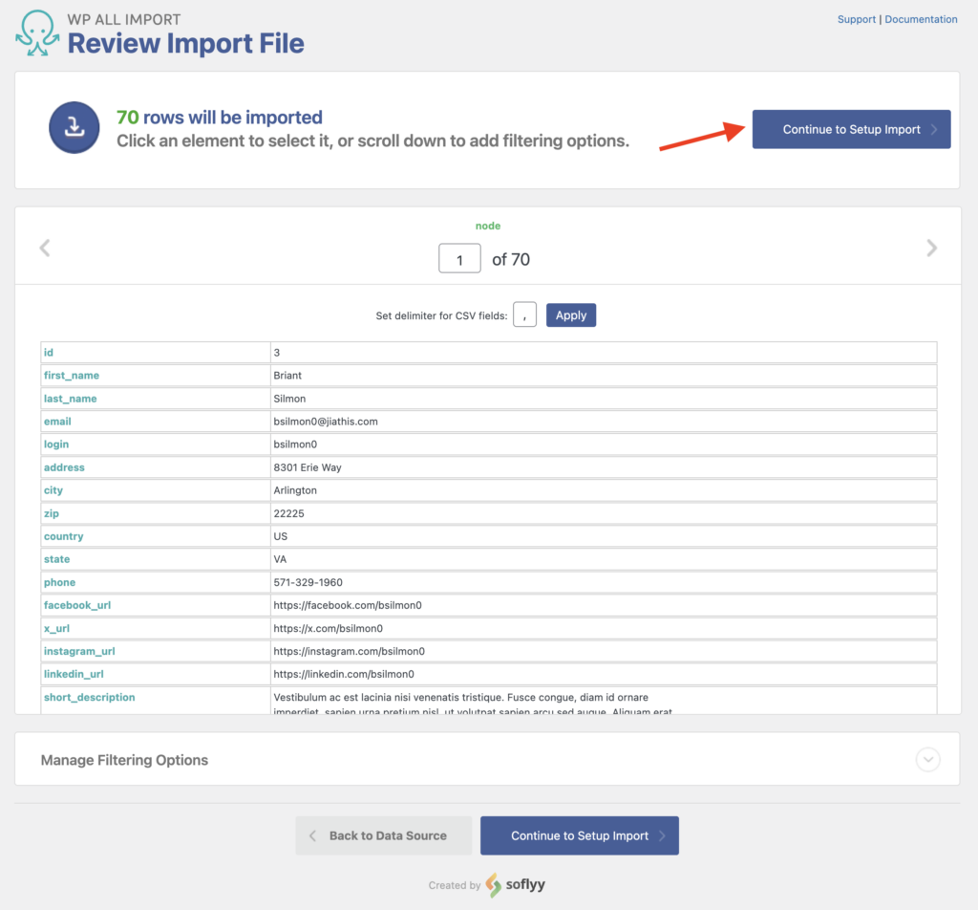The image size is (978, 910).
Task: Select the country field element
Action: 63,536
